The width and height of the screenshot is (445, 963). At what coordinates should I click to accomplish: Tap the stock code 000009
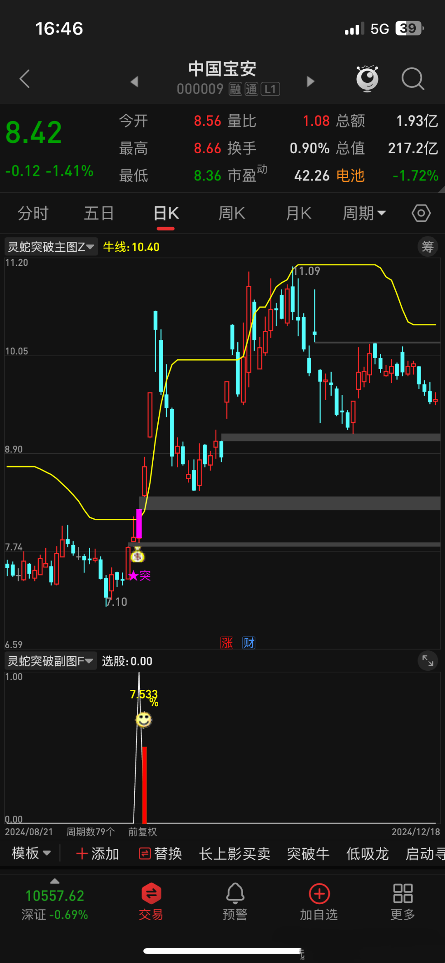coord(200,89)
